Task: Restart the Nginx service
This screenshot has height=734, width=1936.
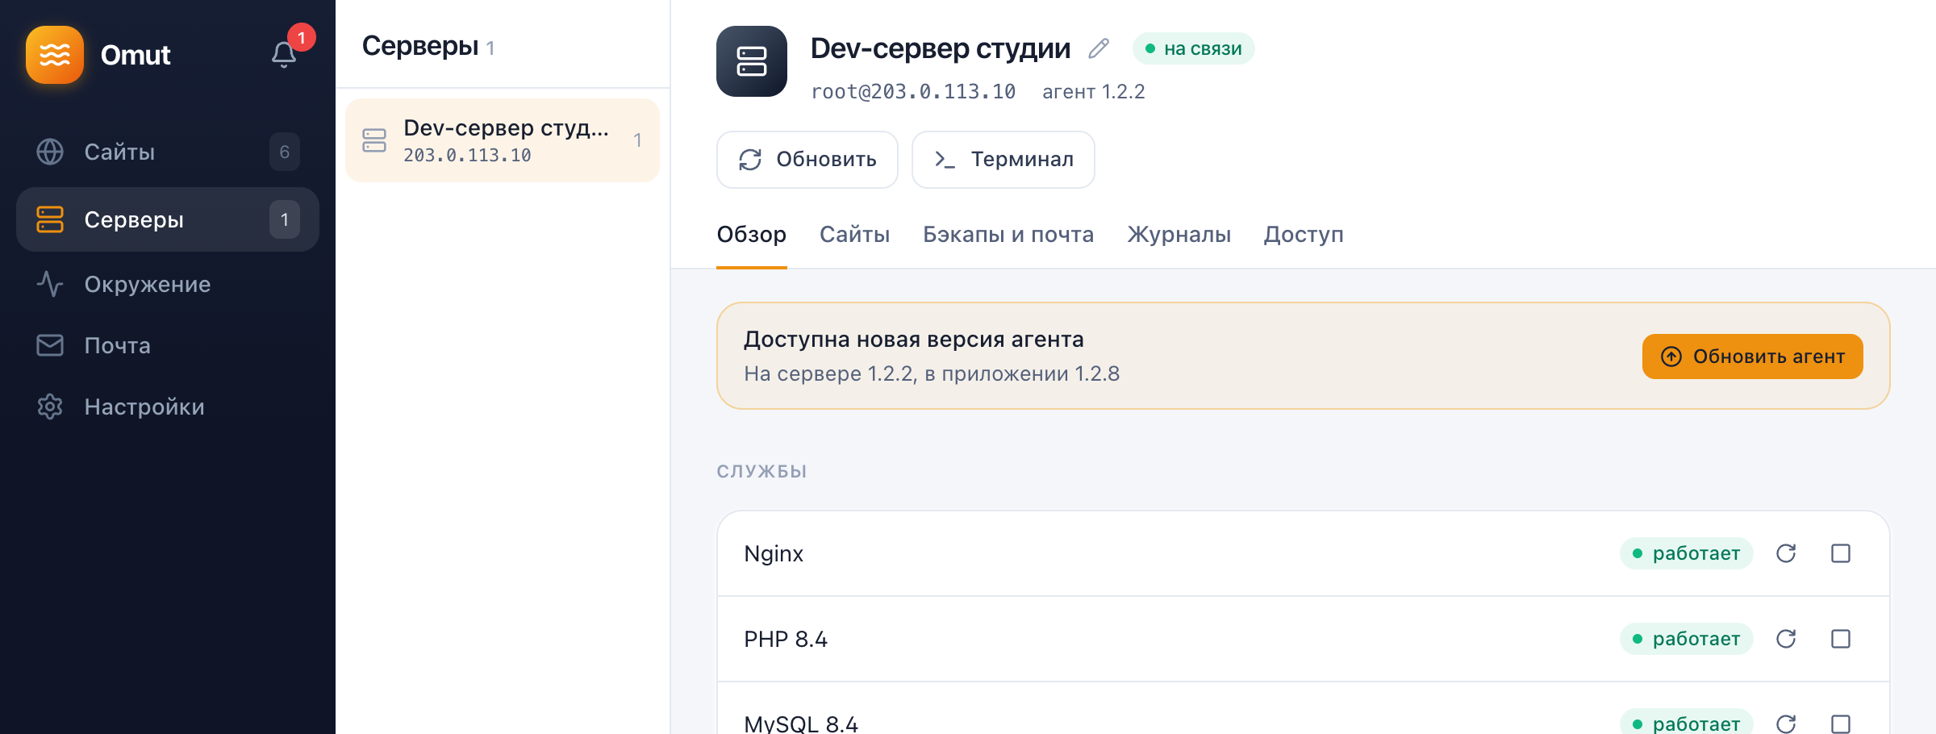Action: (x=1786, y=553)
